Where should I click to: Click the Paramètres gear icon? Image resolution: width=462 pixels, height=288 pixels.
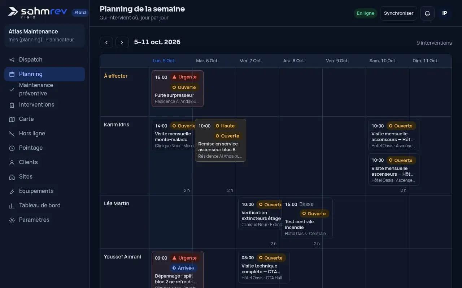pyautogui.click(x=12, y=220)
